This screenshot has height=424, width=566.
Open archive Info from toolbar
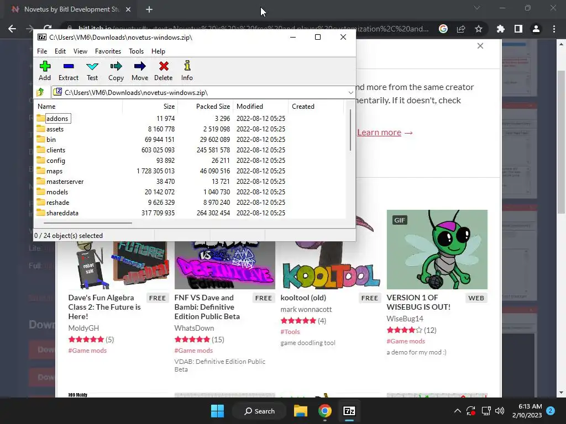(x=187, y=71)
